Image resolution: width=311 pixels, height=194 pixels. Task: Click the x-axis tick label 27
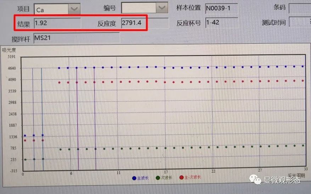click(260, 170)
